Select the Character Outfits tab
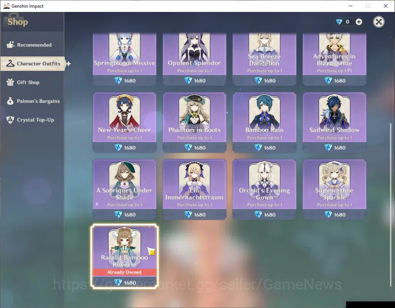The width and height of the screenshot is (395, 308). coord(33,64)
